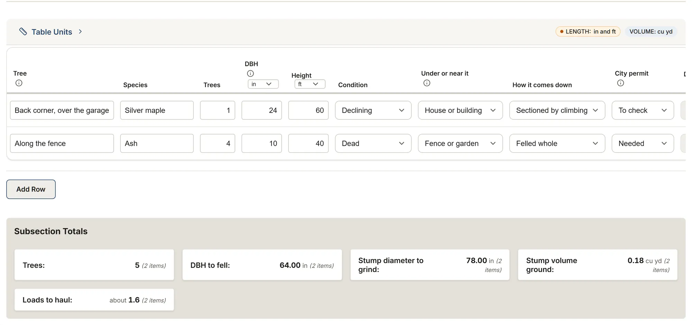Select the VOLUME: cu yd badge

pos(651,31)
